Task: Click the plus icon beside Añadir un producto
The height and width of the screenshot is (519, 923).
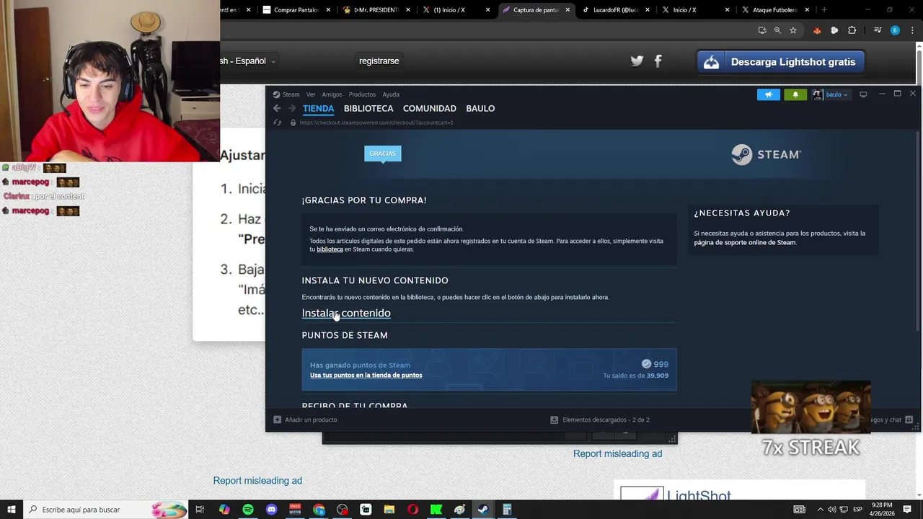Action: (x=277, y=420)
